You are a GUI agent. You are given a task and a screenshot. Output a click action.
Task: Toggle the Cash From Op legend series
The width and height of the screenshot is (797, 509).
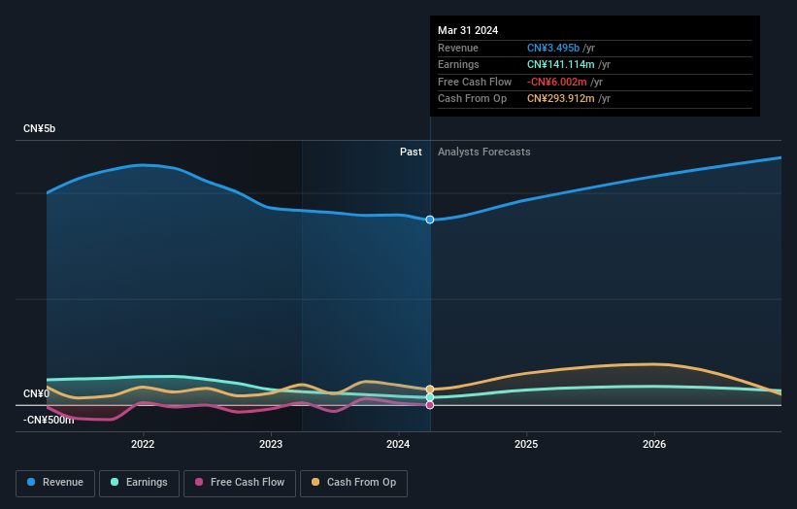pos(353,483)
